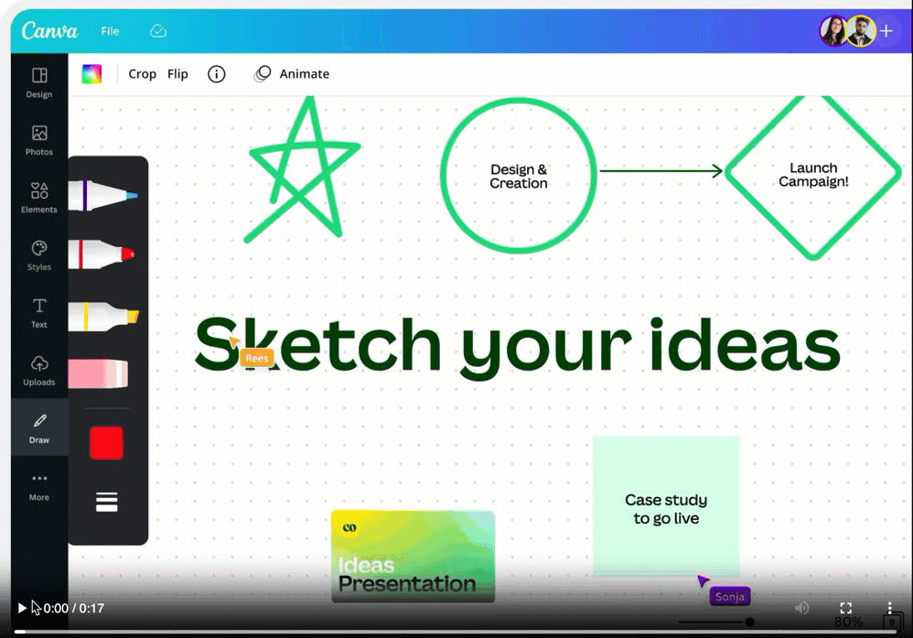Click the cloud save status icon
This screenshot has width=913, height=638.
[x=158, y=31]
